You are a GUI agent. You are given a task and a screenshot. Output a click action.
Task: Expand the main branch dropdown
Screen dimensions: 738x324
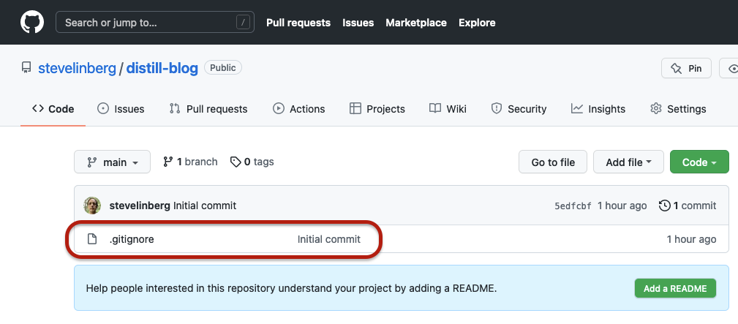click(x=113, y=162)
